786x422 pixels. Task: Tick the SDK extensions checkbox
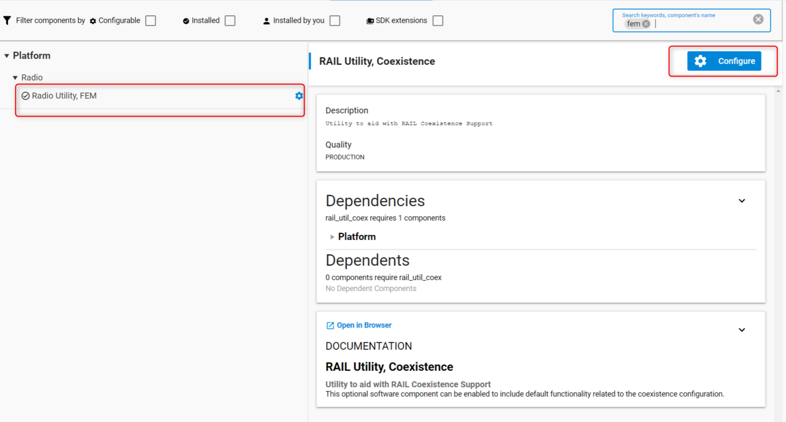tap(438, 21)
